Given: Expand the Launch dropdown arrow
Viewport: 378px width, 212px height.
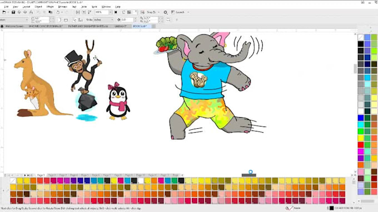Looking at the screenshot, I should [188, 12].
